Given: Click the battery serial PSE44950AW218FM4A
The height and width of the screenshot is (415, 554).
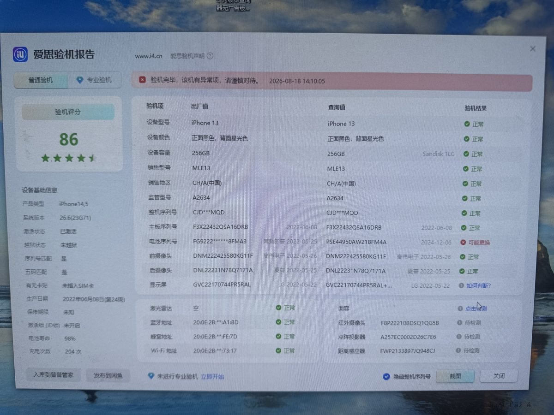Looking at the screenshot, I should [x=356, y=242].
